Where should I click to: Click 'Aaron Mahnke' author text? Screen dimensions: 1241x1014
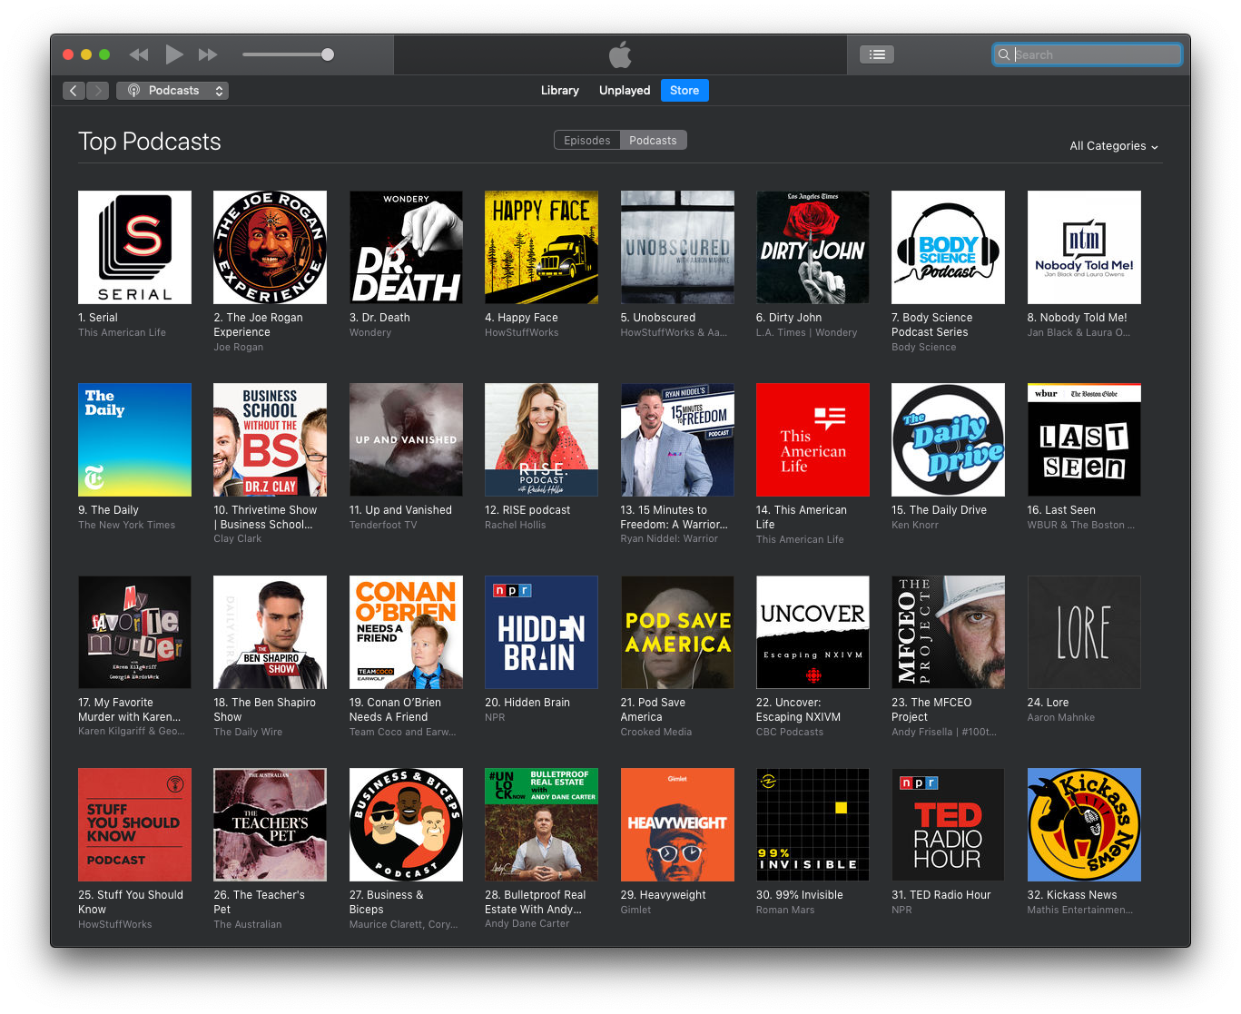click(1061, 717)
